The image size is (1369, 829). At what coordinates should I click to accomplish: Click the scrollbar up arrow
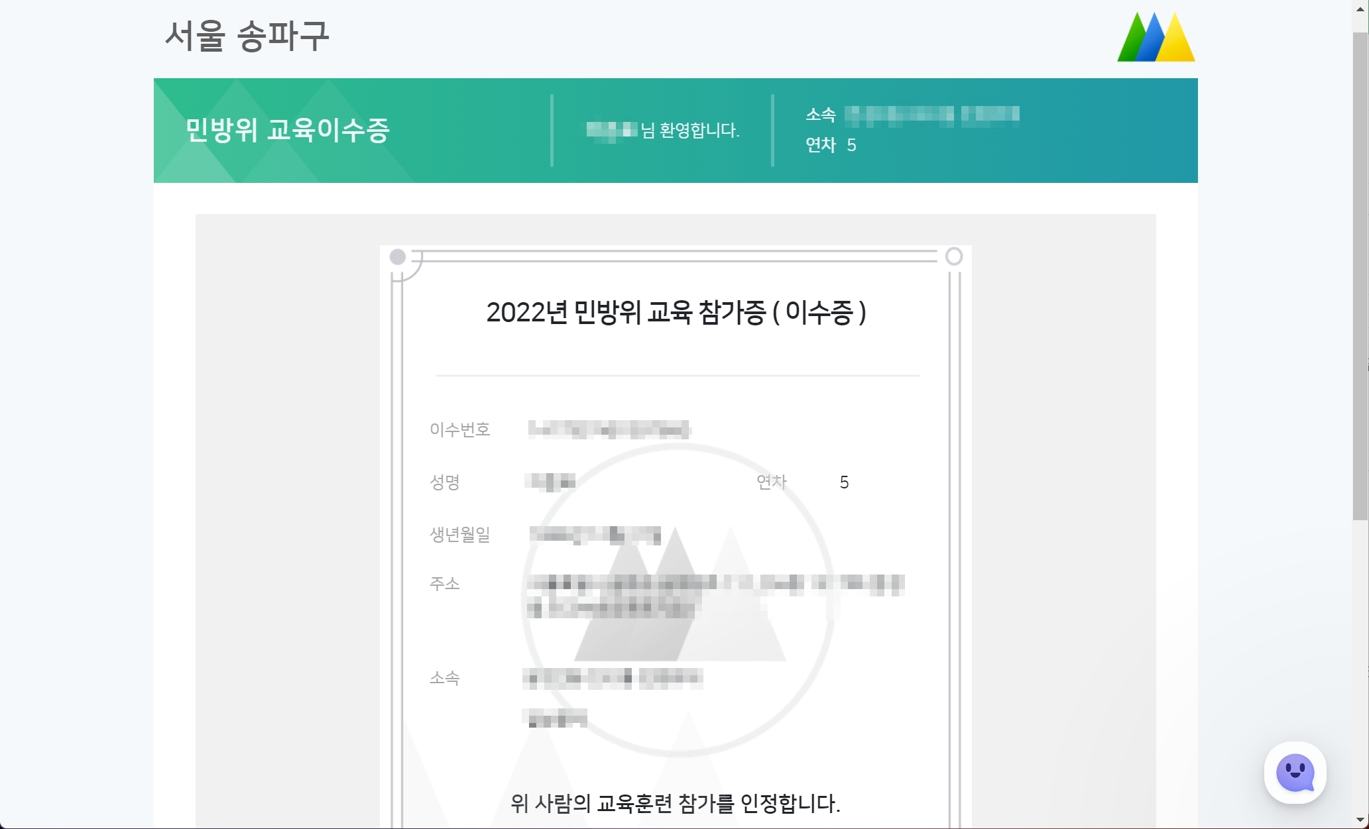click(x=1360, y=9)
